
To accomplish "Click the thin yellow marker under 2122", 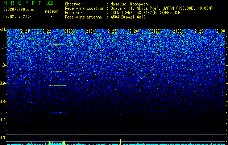I will [50, 143].
